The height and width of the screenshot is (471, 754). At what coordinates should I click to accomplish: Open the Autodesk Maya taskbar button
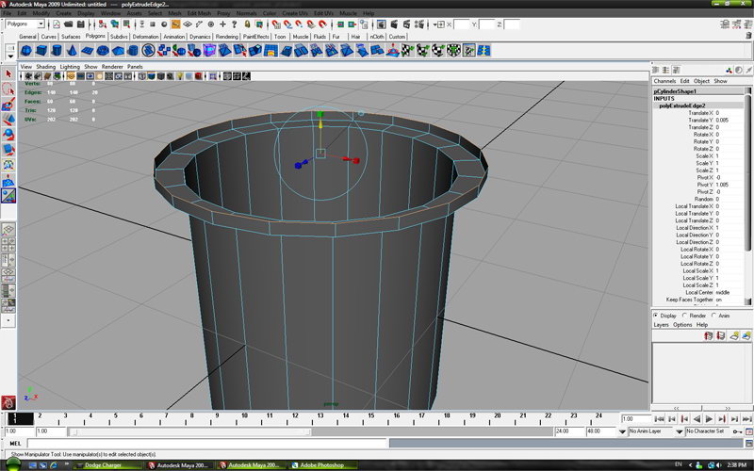pyautogui.click(x=179, y=465)
